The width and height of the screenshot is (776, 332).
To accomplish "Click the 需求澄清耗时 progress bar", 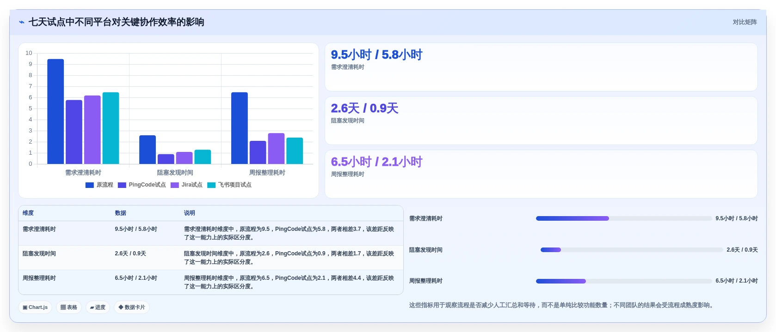I will 624,218.
